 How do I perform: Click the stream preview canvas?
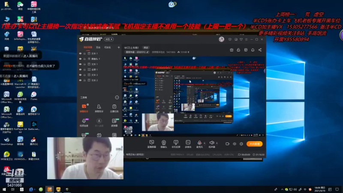point(194,96)
